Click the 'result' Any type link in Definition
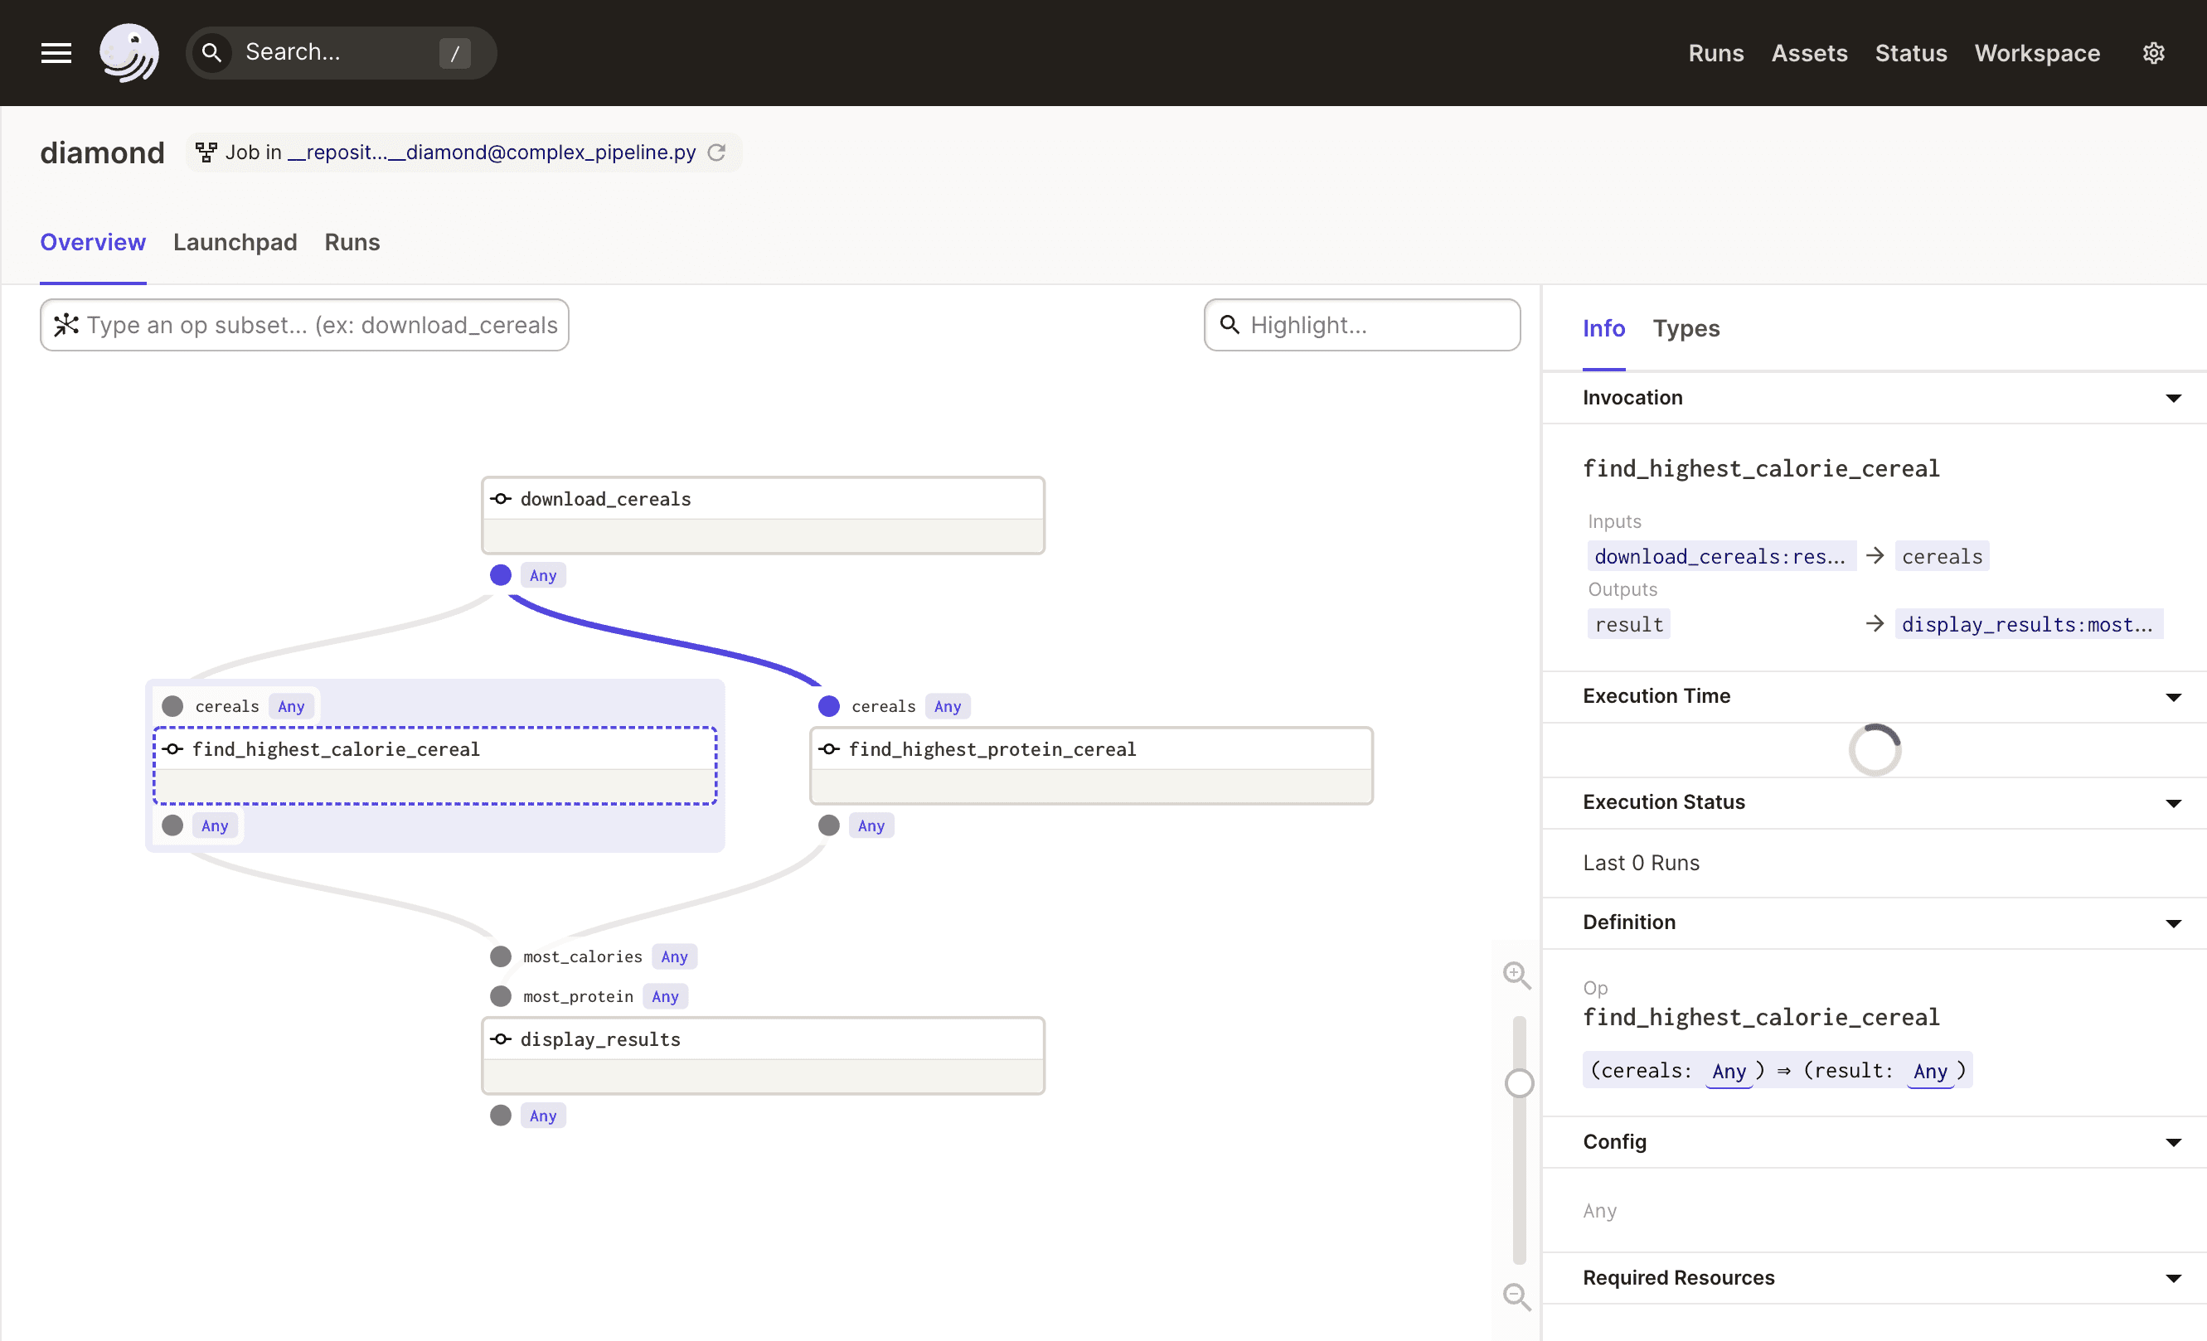 (x=1930, y=1071)
